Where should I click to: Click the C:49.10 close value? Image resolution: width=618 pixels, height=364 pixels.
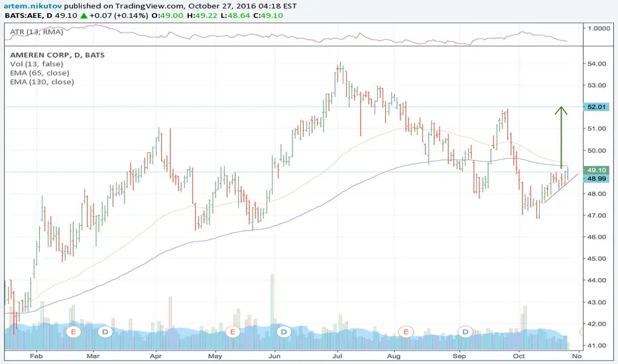(x=268, y=15)
